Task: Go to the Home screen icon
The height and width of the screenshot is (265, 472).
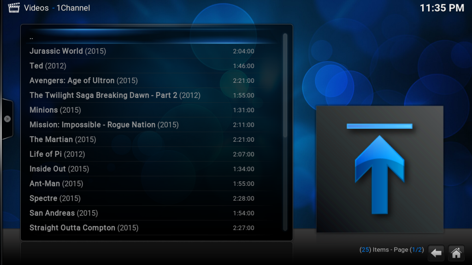Action: tap(456, 253)
